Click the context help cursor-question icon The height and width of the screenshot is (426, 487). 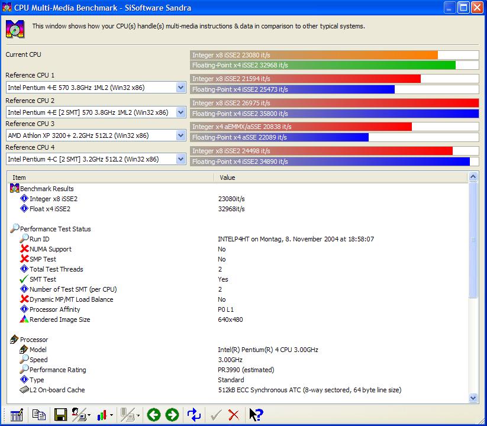coord(256,415)
